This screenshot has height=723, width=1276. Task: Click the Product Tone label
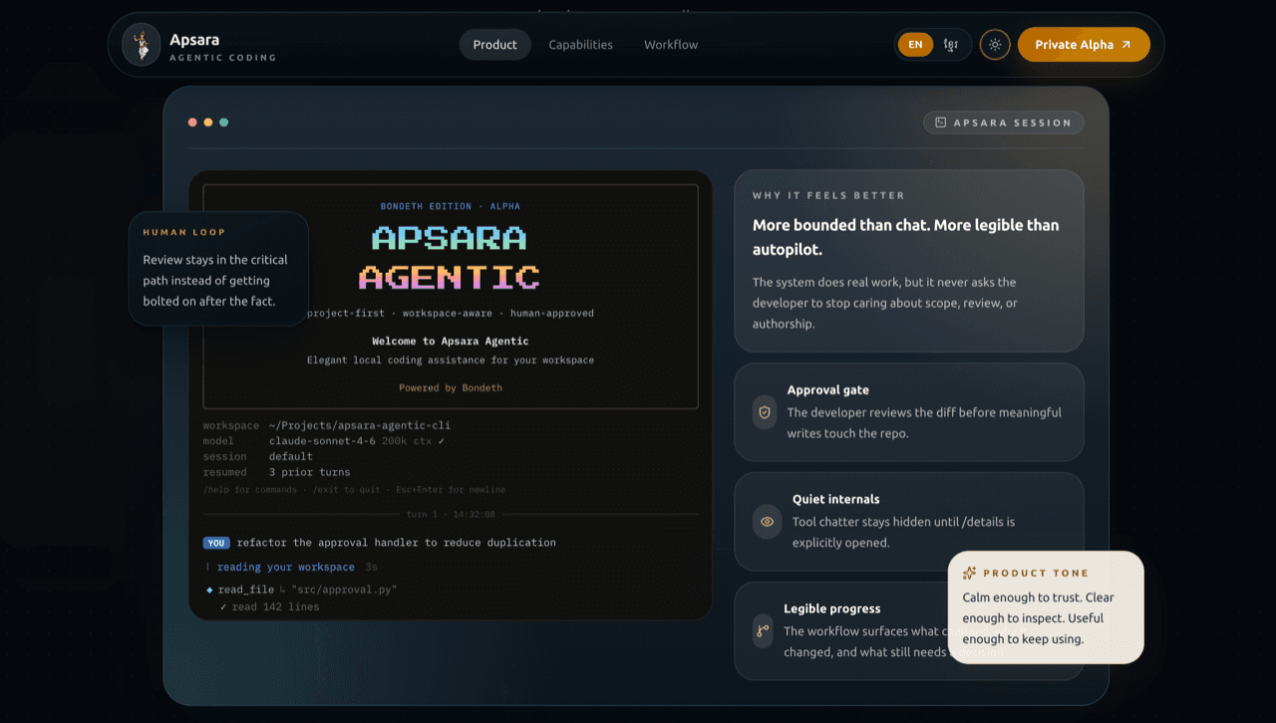1036,574
